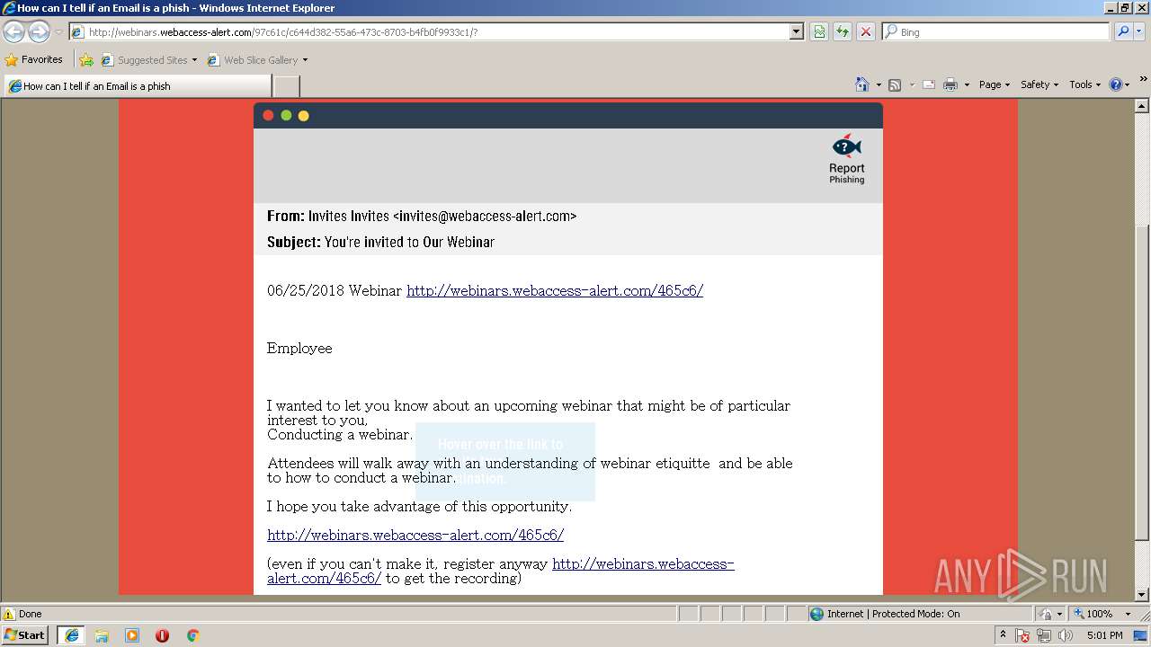The image size is (1151, 647).
Task: Expand the address bar history dropdown
Action: pos(796,31)
